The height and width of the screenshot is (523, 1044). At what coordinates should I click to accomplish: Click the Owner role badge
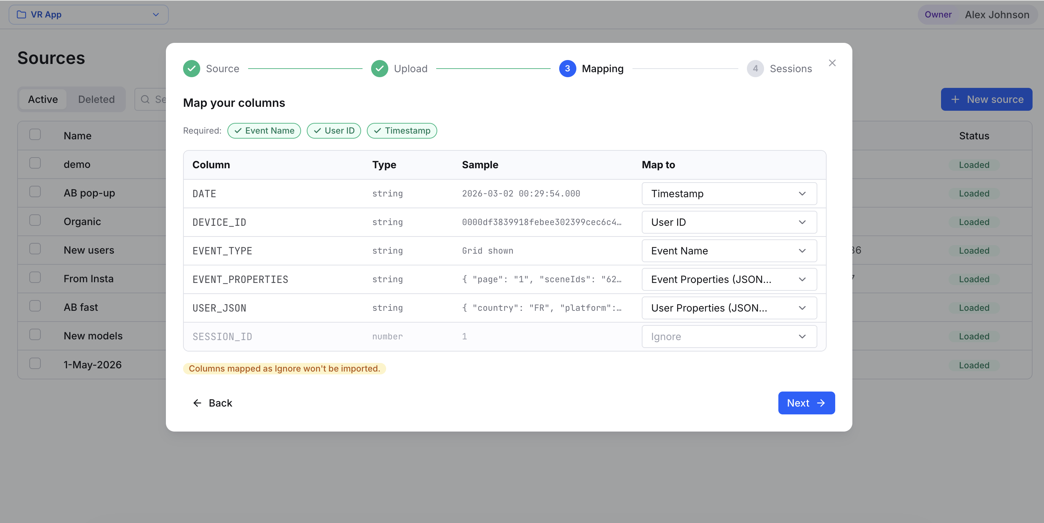point(938,15)
